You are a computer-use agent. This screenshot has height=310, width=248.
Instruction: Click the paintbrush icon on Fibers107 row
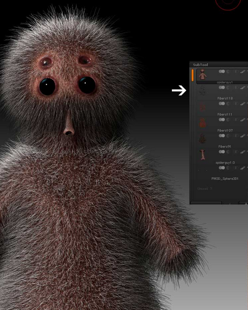coord(243,120)
